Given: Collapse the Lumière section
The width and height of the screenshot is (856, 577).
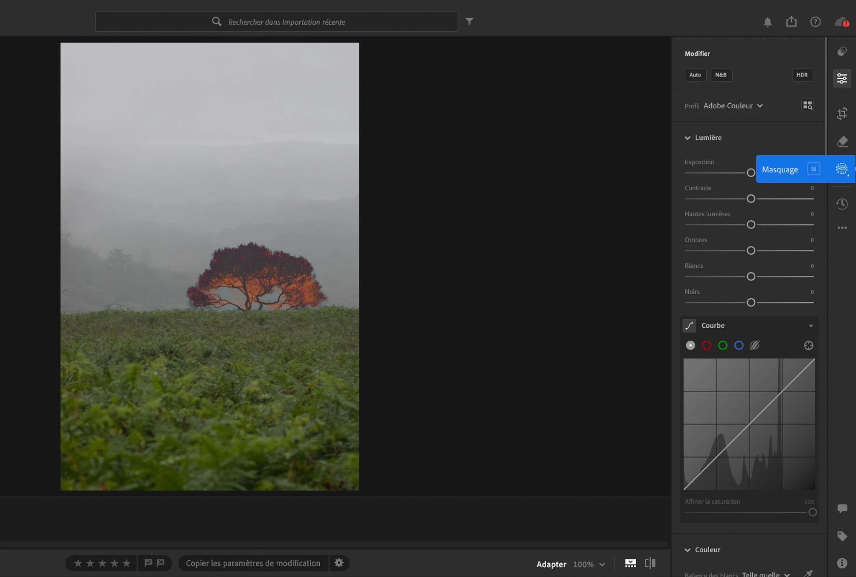Looking at the screenshot, I should pos(688,138).
